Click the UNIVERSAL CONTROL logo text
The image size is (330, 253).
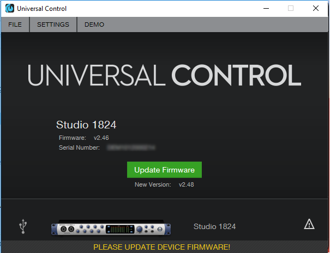164,75
